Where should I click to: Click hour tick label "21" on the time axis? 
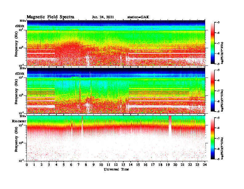182,165
